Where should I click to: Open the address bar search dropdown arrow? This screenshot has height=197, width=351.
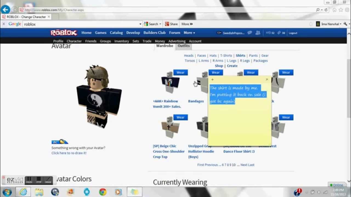tap(322, 10)
